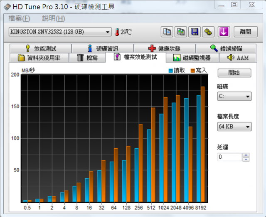Click the y-axis value 150
Viewport: 266px width, 217px height.
tap(15, 107)
